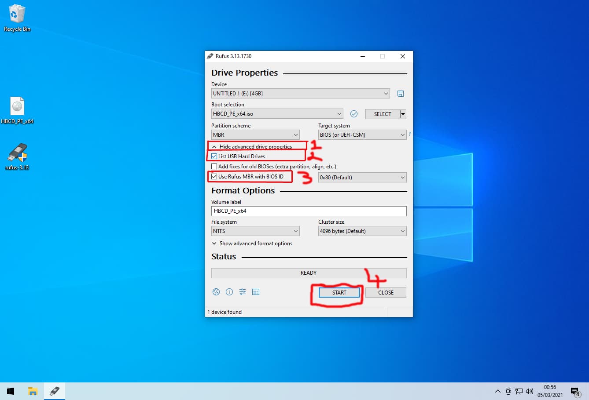
Task: Show hidden system tray icons
Action: (498, 391)
